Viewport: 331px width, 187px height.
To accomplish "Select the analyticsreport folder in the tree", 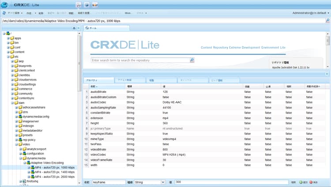I will click(37, 149).
